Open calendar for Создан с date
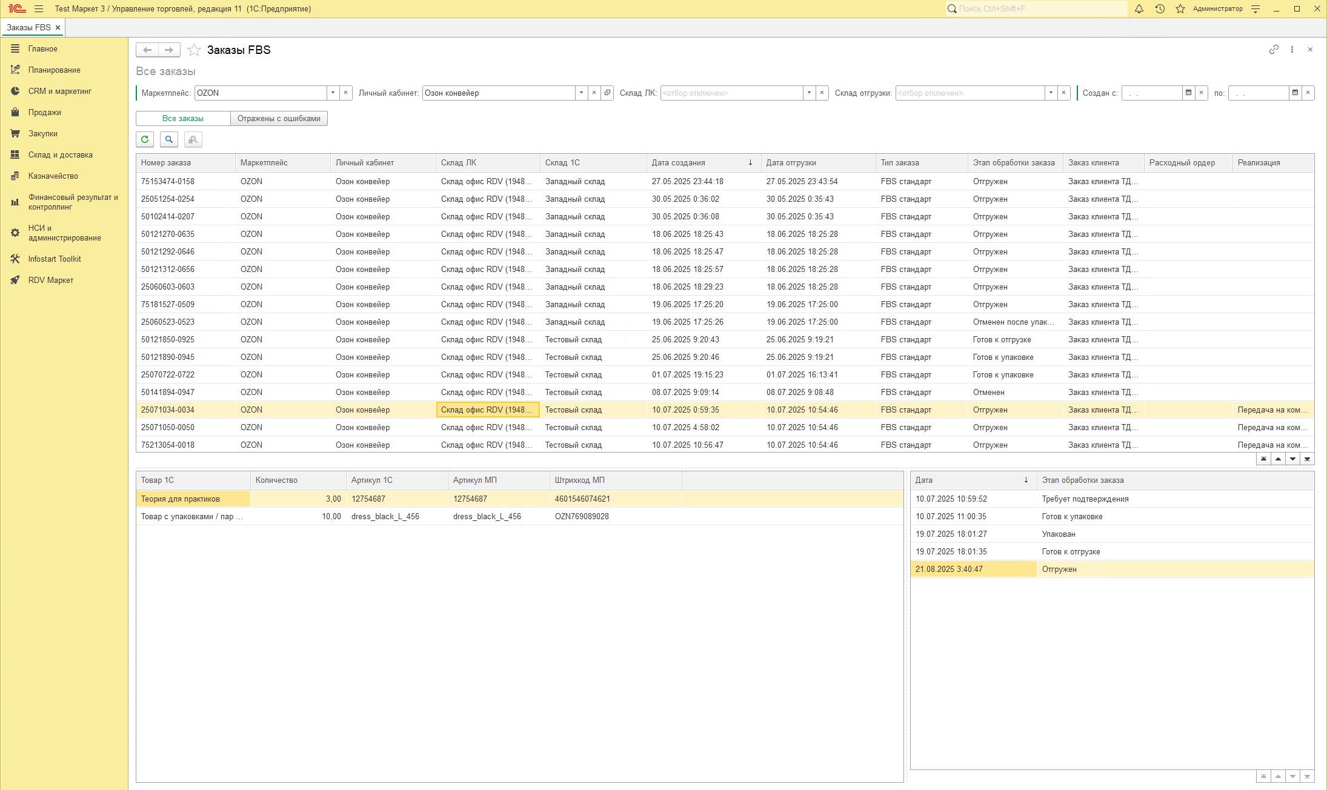1327x790 pixels. pyautogui.click(x=1188, y=93)
